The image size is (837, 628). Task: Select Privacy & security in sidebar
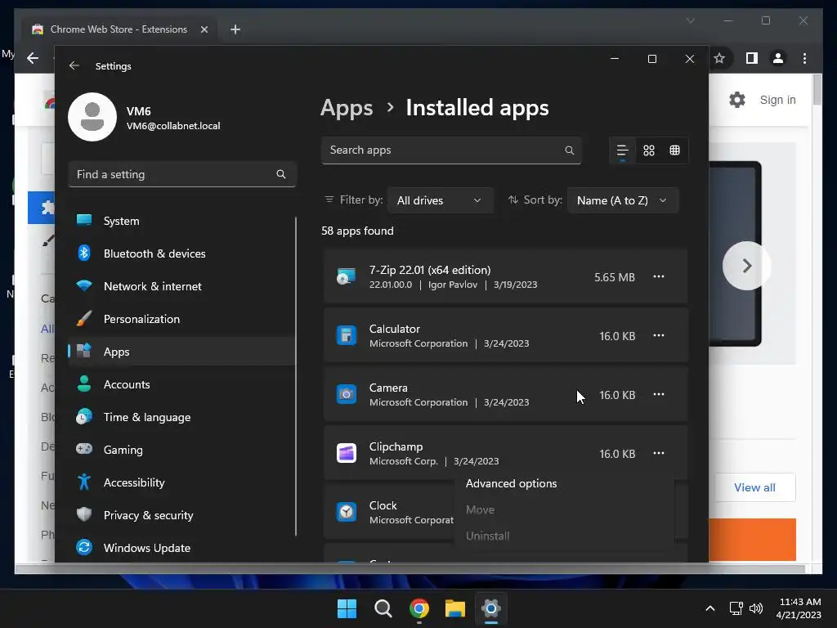[x=181, y=515]
